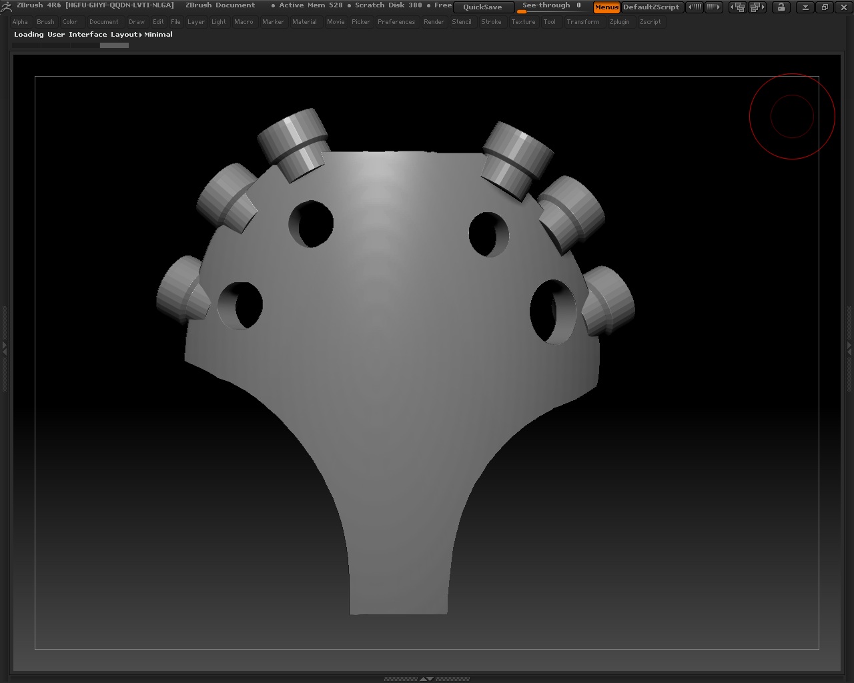Viewport: 854px width, 683px height.
Task: Open the Layer menu
Action: pyautogui.click(x=196, y=22)
